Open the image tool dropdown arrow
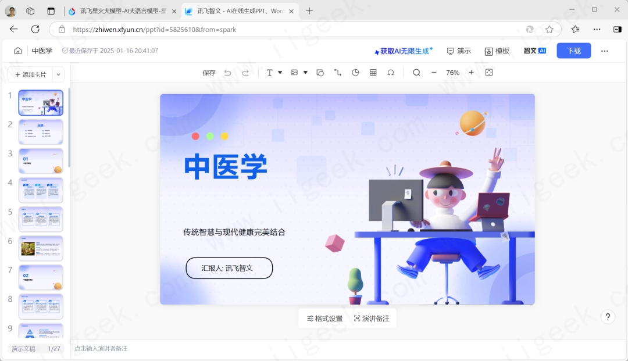Screen dimensions: 628x361 pos(305,72)
